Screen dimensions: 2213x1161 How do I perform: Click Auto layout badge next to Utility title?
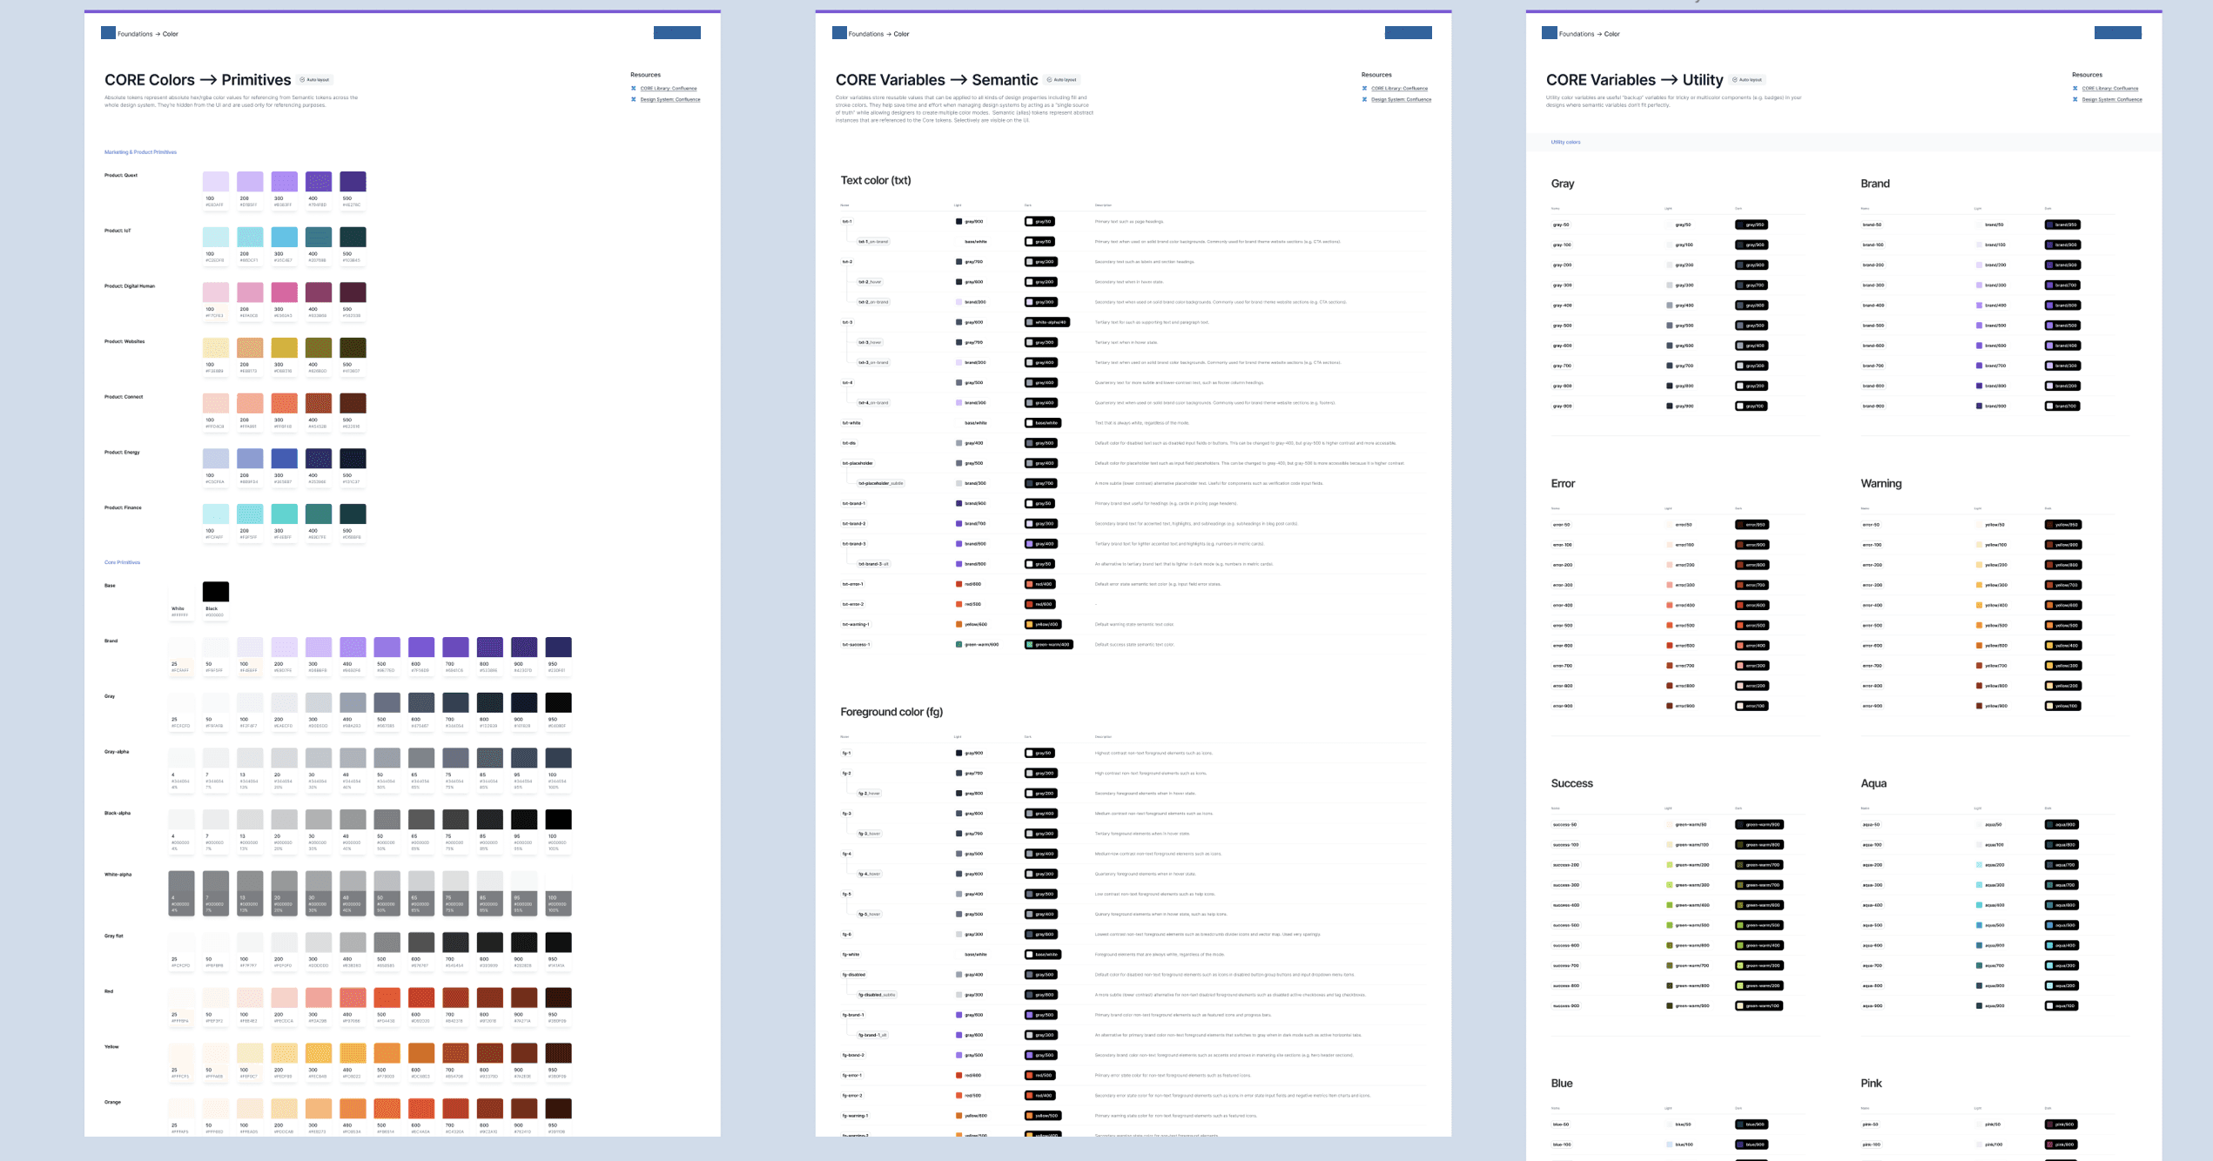coord(1746,80)
